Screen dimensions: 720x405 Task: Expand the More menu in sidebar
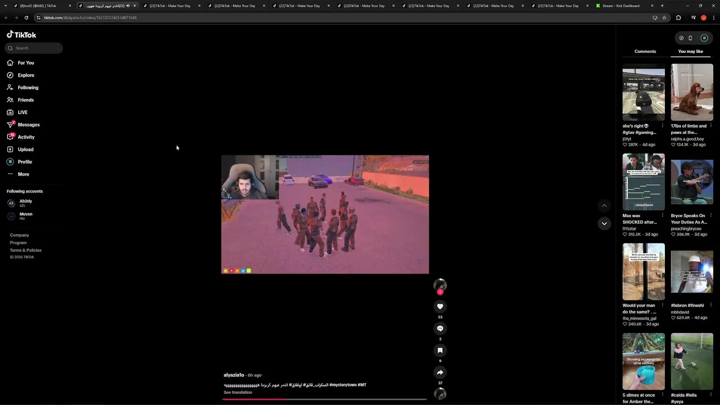[x=23, y=174]
